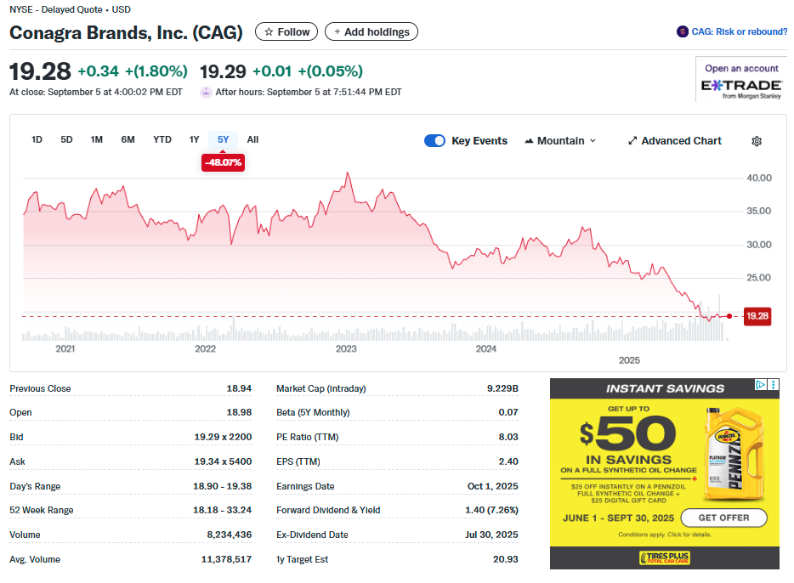Open chart settings gear icon
794x583 pixels.
point(757,141)
